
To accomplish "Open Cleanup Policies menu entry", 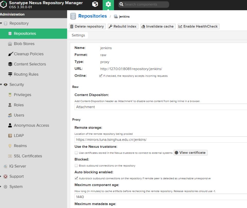I will click(x=33, y=54).
